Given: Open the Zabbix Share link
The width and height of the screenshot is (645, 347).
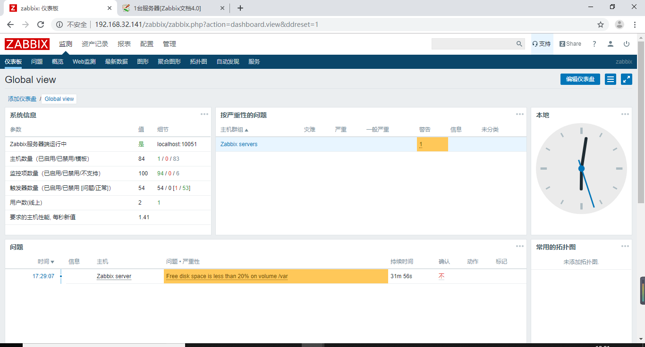Looking at the screenshot, I should pyautogui.click(x=570, y=44).
